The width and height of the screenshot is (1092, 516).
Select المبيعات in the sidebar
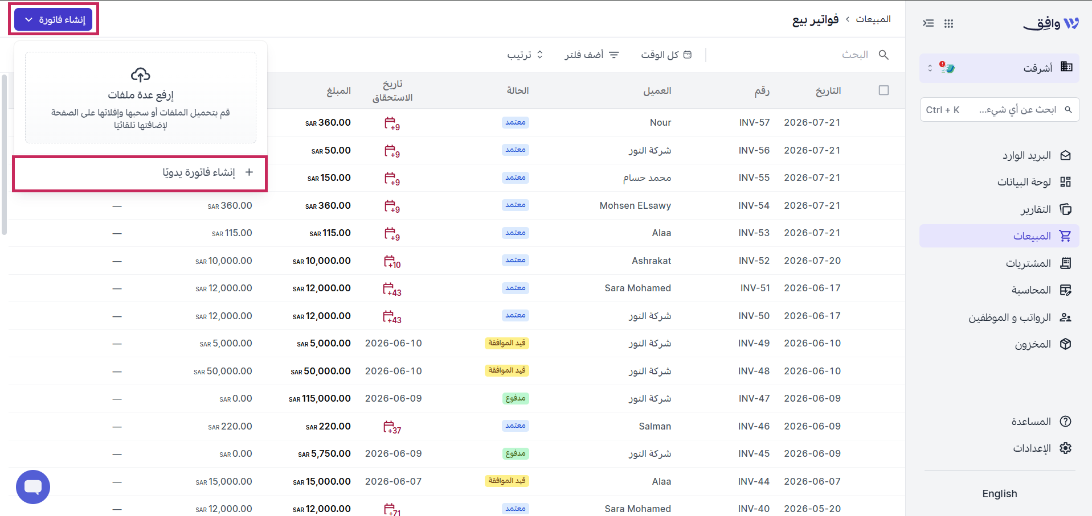[999, 236]
